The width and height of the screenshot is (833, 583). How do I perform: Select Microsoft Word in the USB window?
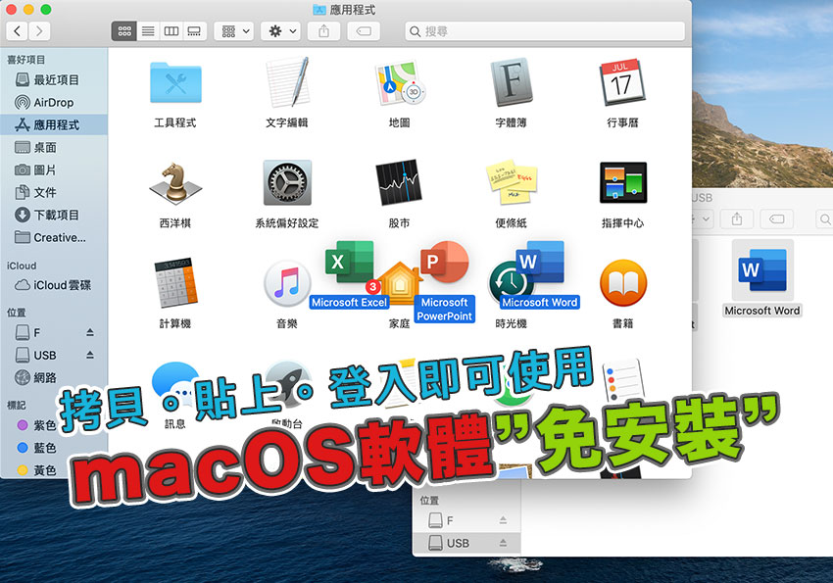tap(762, 269)
